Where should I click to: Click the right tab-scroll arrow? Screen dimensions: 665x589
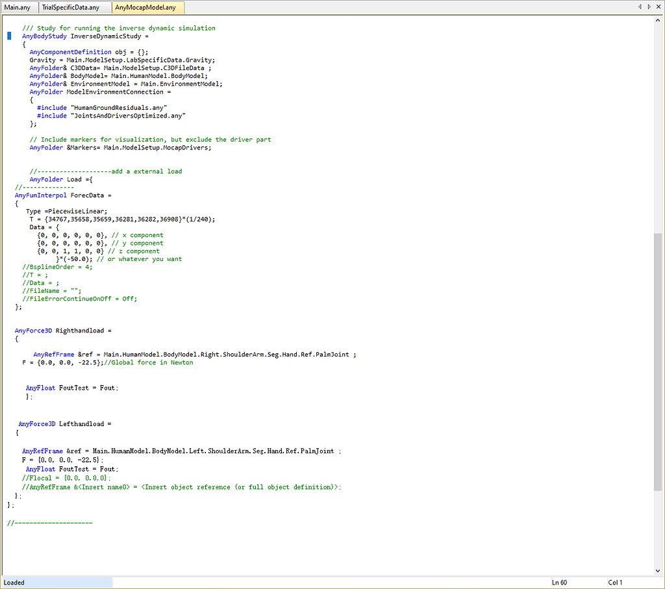[x=648, y=6]
